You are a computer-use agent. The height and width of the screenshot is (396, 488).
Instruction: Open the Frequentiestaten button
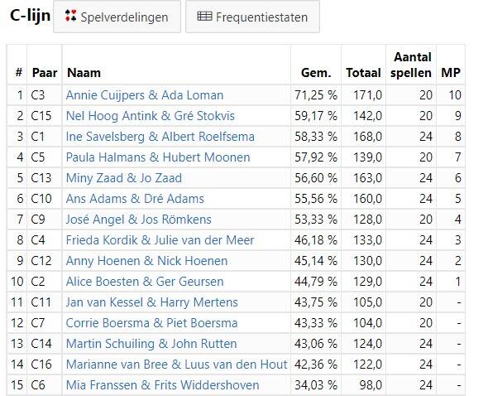coord(252,17)
